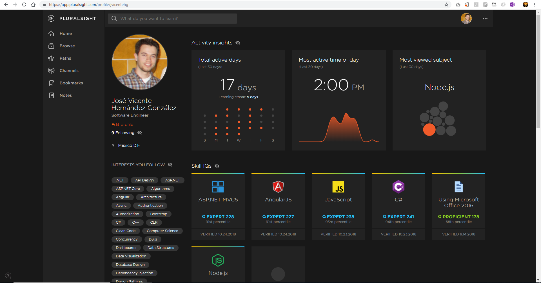The width and height of the screenshot is (541, 283).
Task: Click the ASP.NET MVC5 skill icon
Action: click(x=218, y=187)
